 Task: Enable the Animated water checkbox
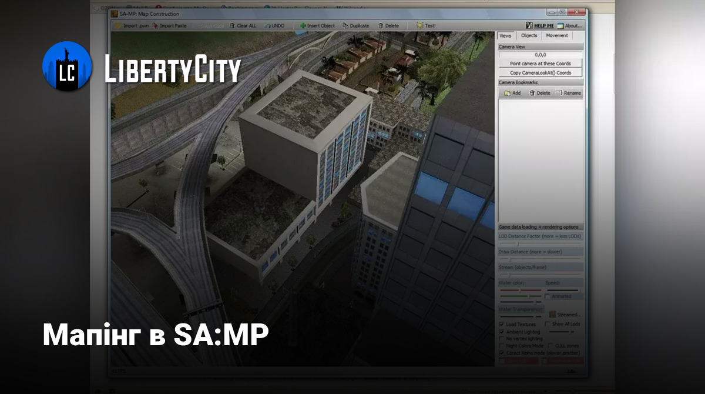point(548,296)
